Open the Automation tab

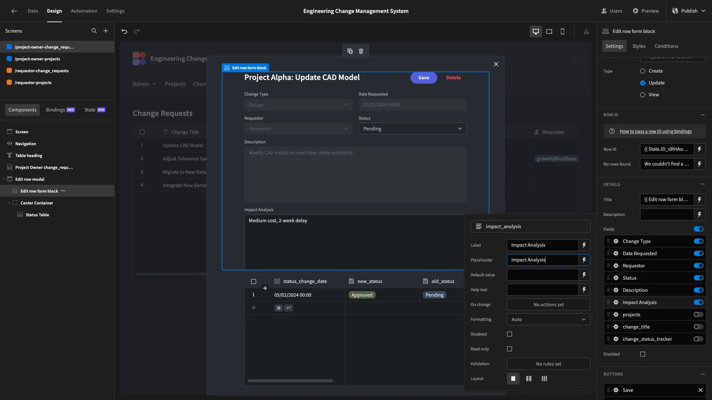pos(84,11)
